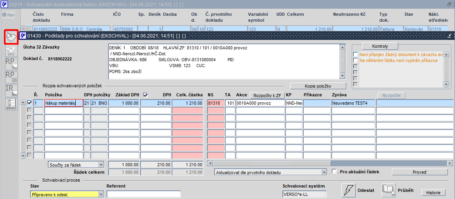Click the Faktura document type cell
The image size is (455, 199).
coord(391,29)
